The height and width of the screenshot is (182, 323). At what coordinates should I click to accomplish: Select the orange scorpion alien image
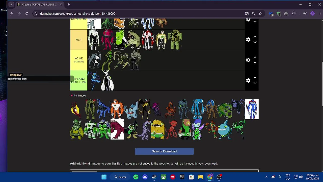tap(171, 110)
